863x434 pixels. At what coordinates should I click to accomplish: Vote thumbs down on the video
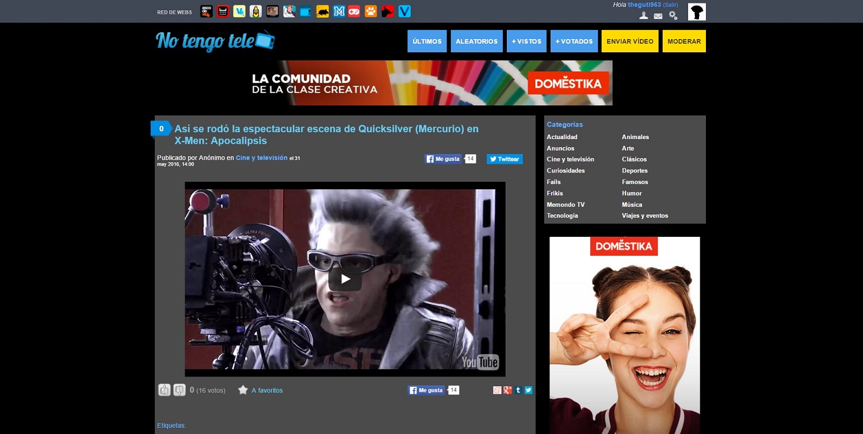180,390
